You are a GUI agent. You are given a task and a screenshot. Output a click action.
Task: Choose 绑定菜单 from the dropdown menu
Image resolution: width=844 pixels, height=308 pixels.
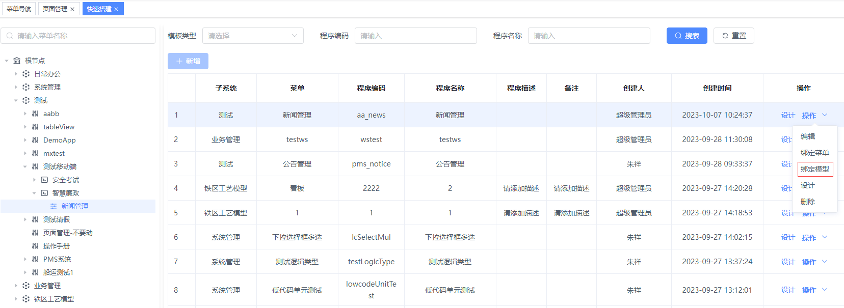coord(814,153)
